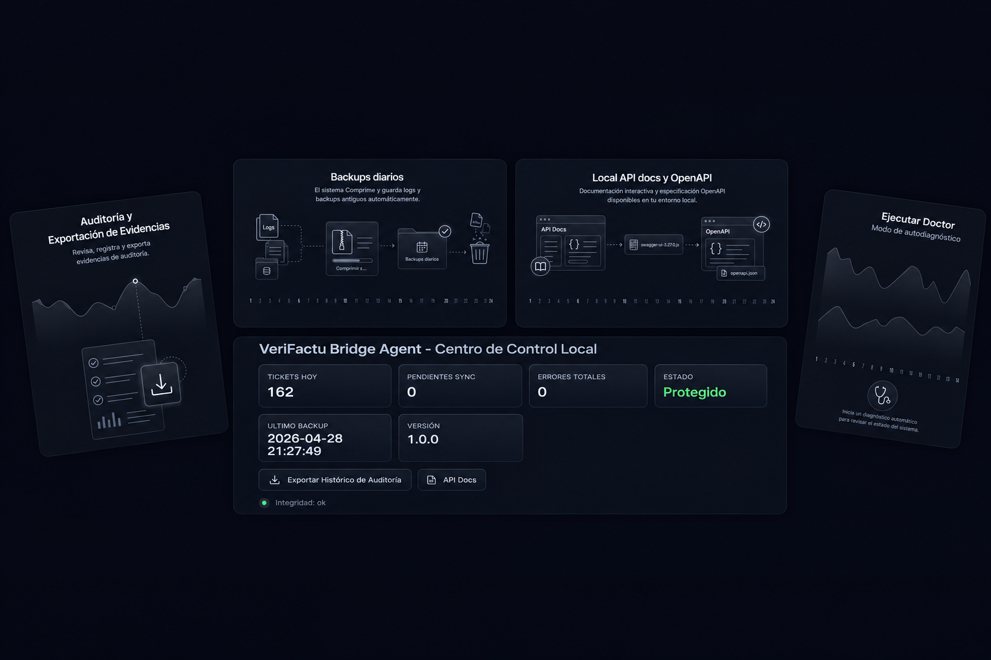Click the zip Comprimir file icon
Screen dimensions: 991x660
click(342, 241)
